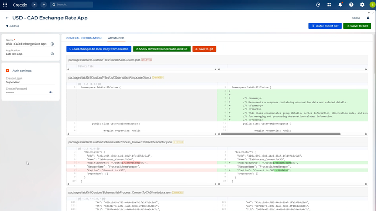Click the orange Save to git button
Viewport: 376px width, 211px height.
[204, 49]
